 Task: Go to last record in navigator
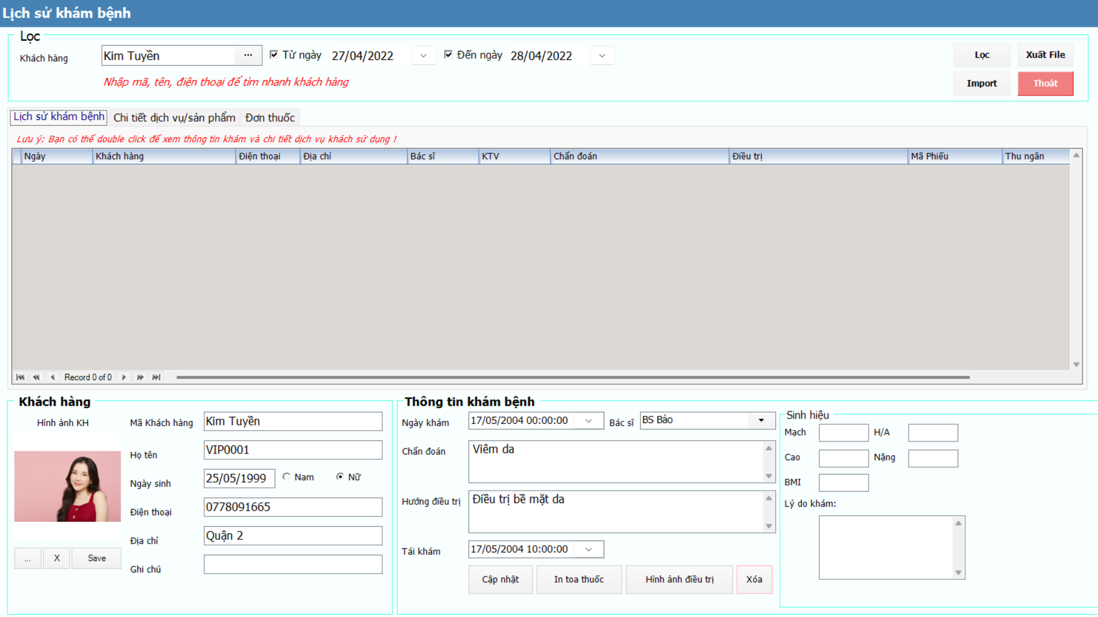(156, 377)
